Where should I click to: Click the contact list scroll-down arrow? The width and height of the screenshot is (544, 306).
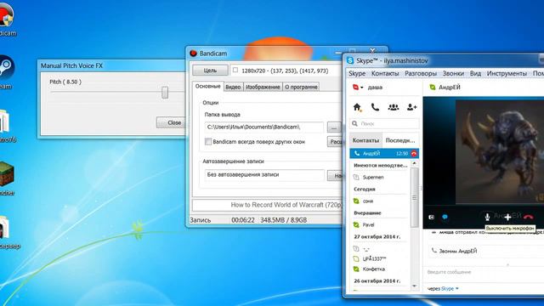pyautogui.click(x=414, y=286)
